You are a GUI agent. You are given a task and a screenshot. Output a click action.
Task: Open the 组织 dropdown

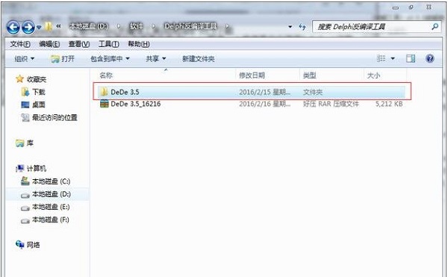point(25,59)
